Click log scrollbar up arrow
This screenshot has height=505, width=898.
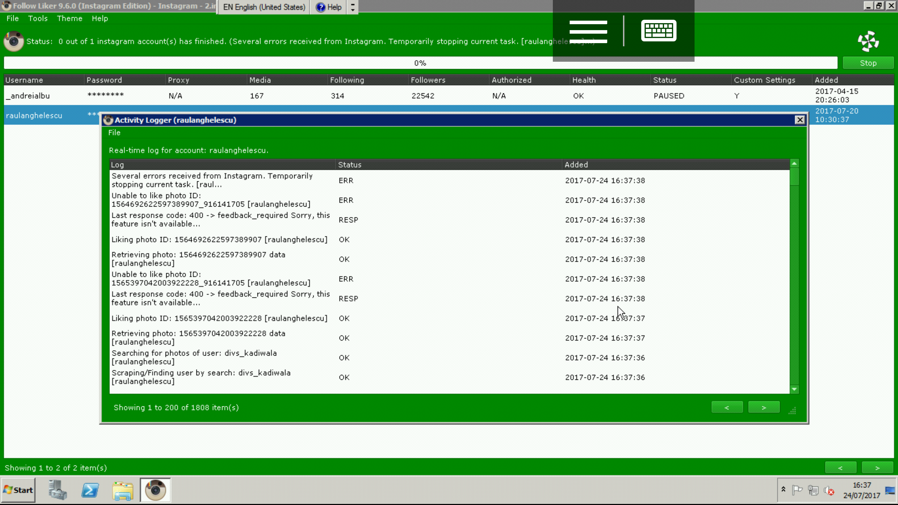tap(795, 163)
